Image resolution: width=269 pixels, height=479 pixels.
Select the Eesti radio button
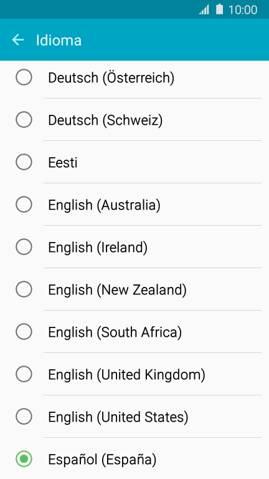[x=24, y=162]
